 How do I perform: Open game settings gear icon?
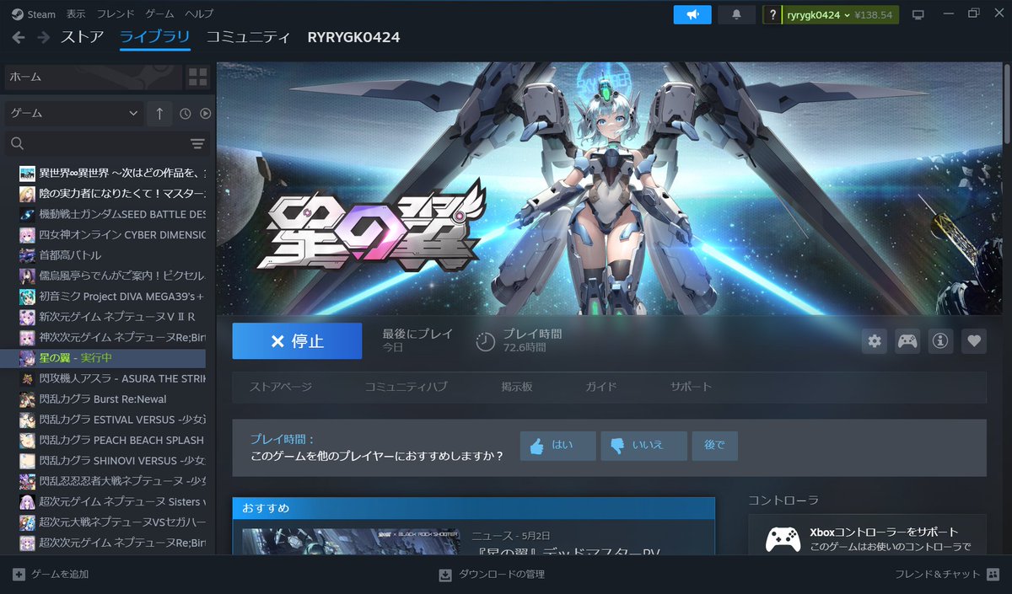(x=875, y=341)
